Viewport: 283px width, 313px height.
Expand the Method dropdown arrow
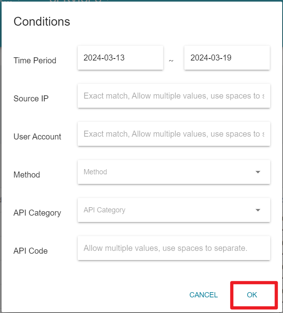[258, 172]
